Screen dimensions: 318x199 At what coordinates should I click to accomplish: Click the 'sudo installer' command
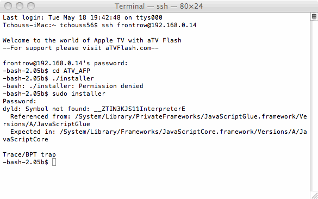tap(79, 94)
